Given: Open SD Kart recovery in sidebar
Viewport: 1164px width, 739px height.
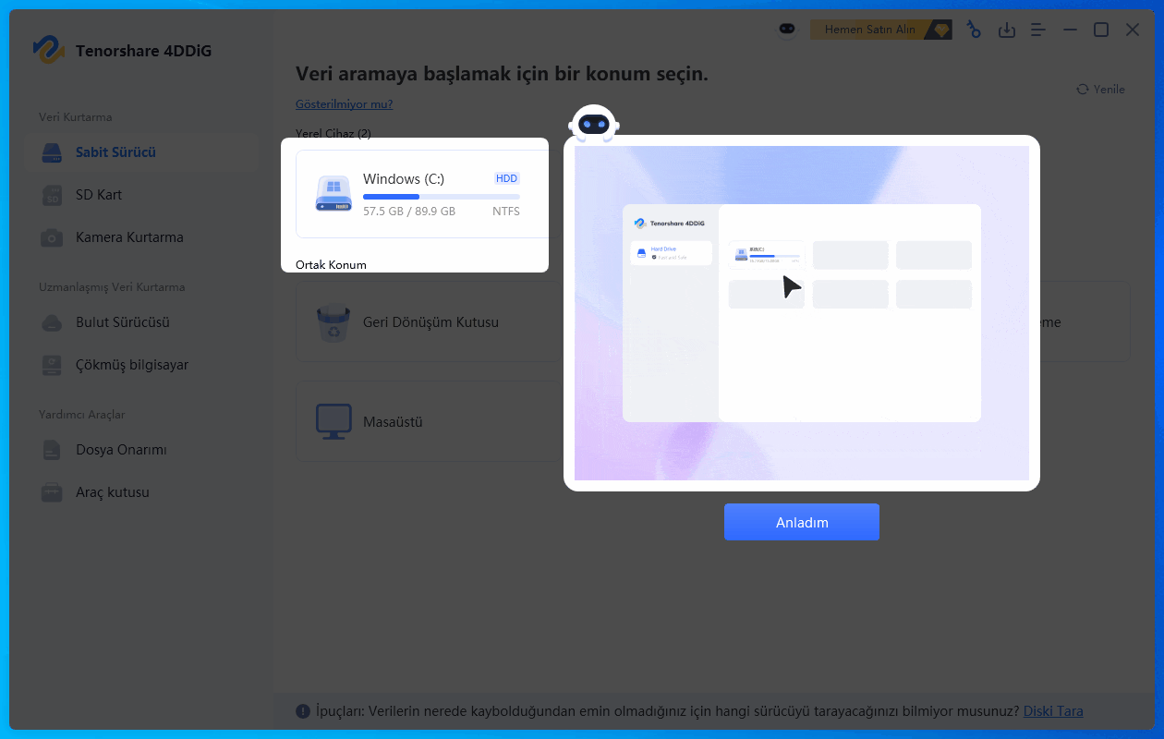Looking at the screenshot, I should coord(99,195).
